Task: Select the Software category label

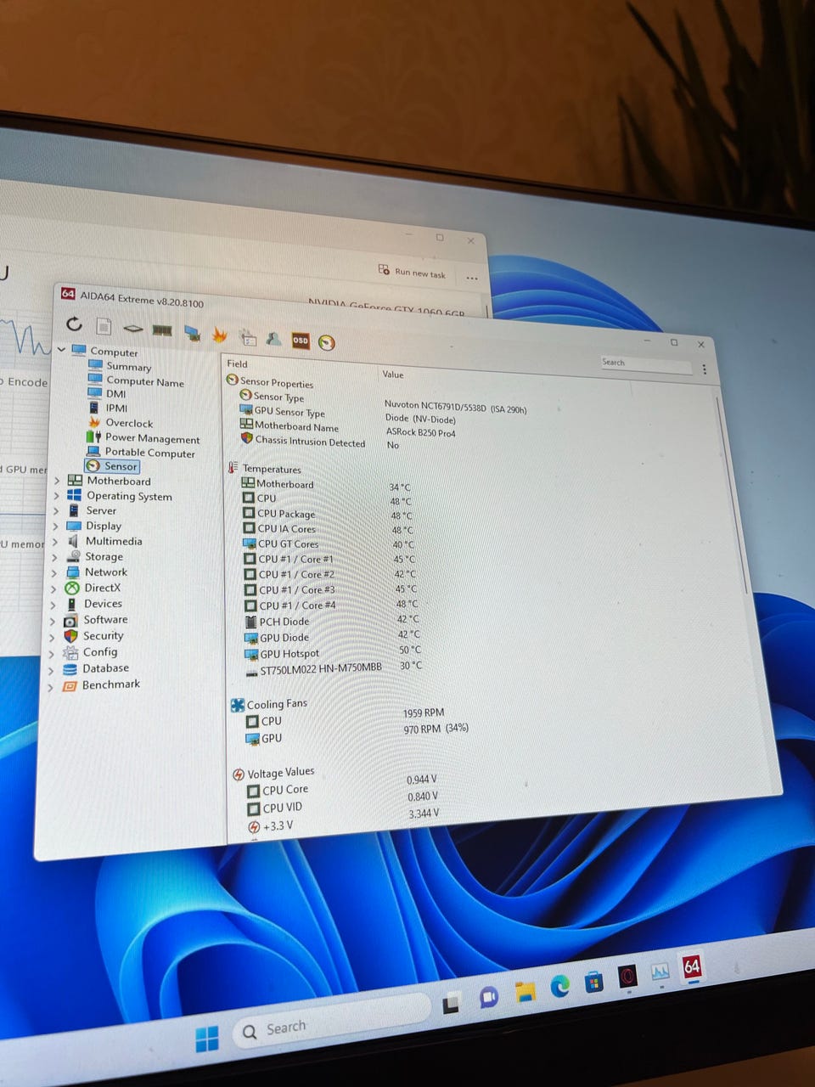Action: 105,619
